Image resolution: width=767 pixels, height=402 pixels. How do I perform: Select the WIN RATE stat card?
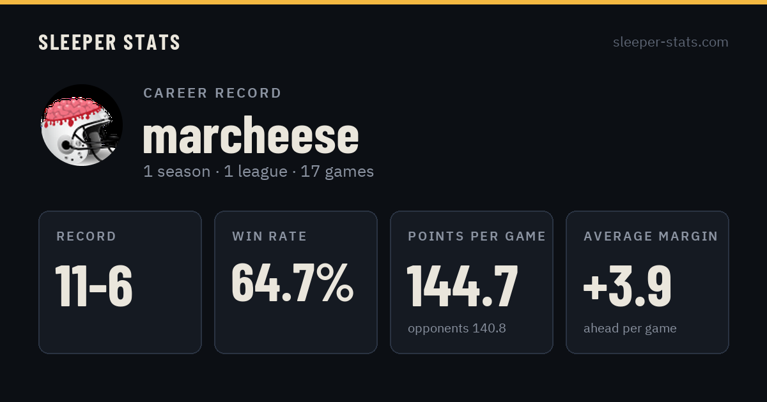pyautogui.click(x=296, y=282)
